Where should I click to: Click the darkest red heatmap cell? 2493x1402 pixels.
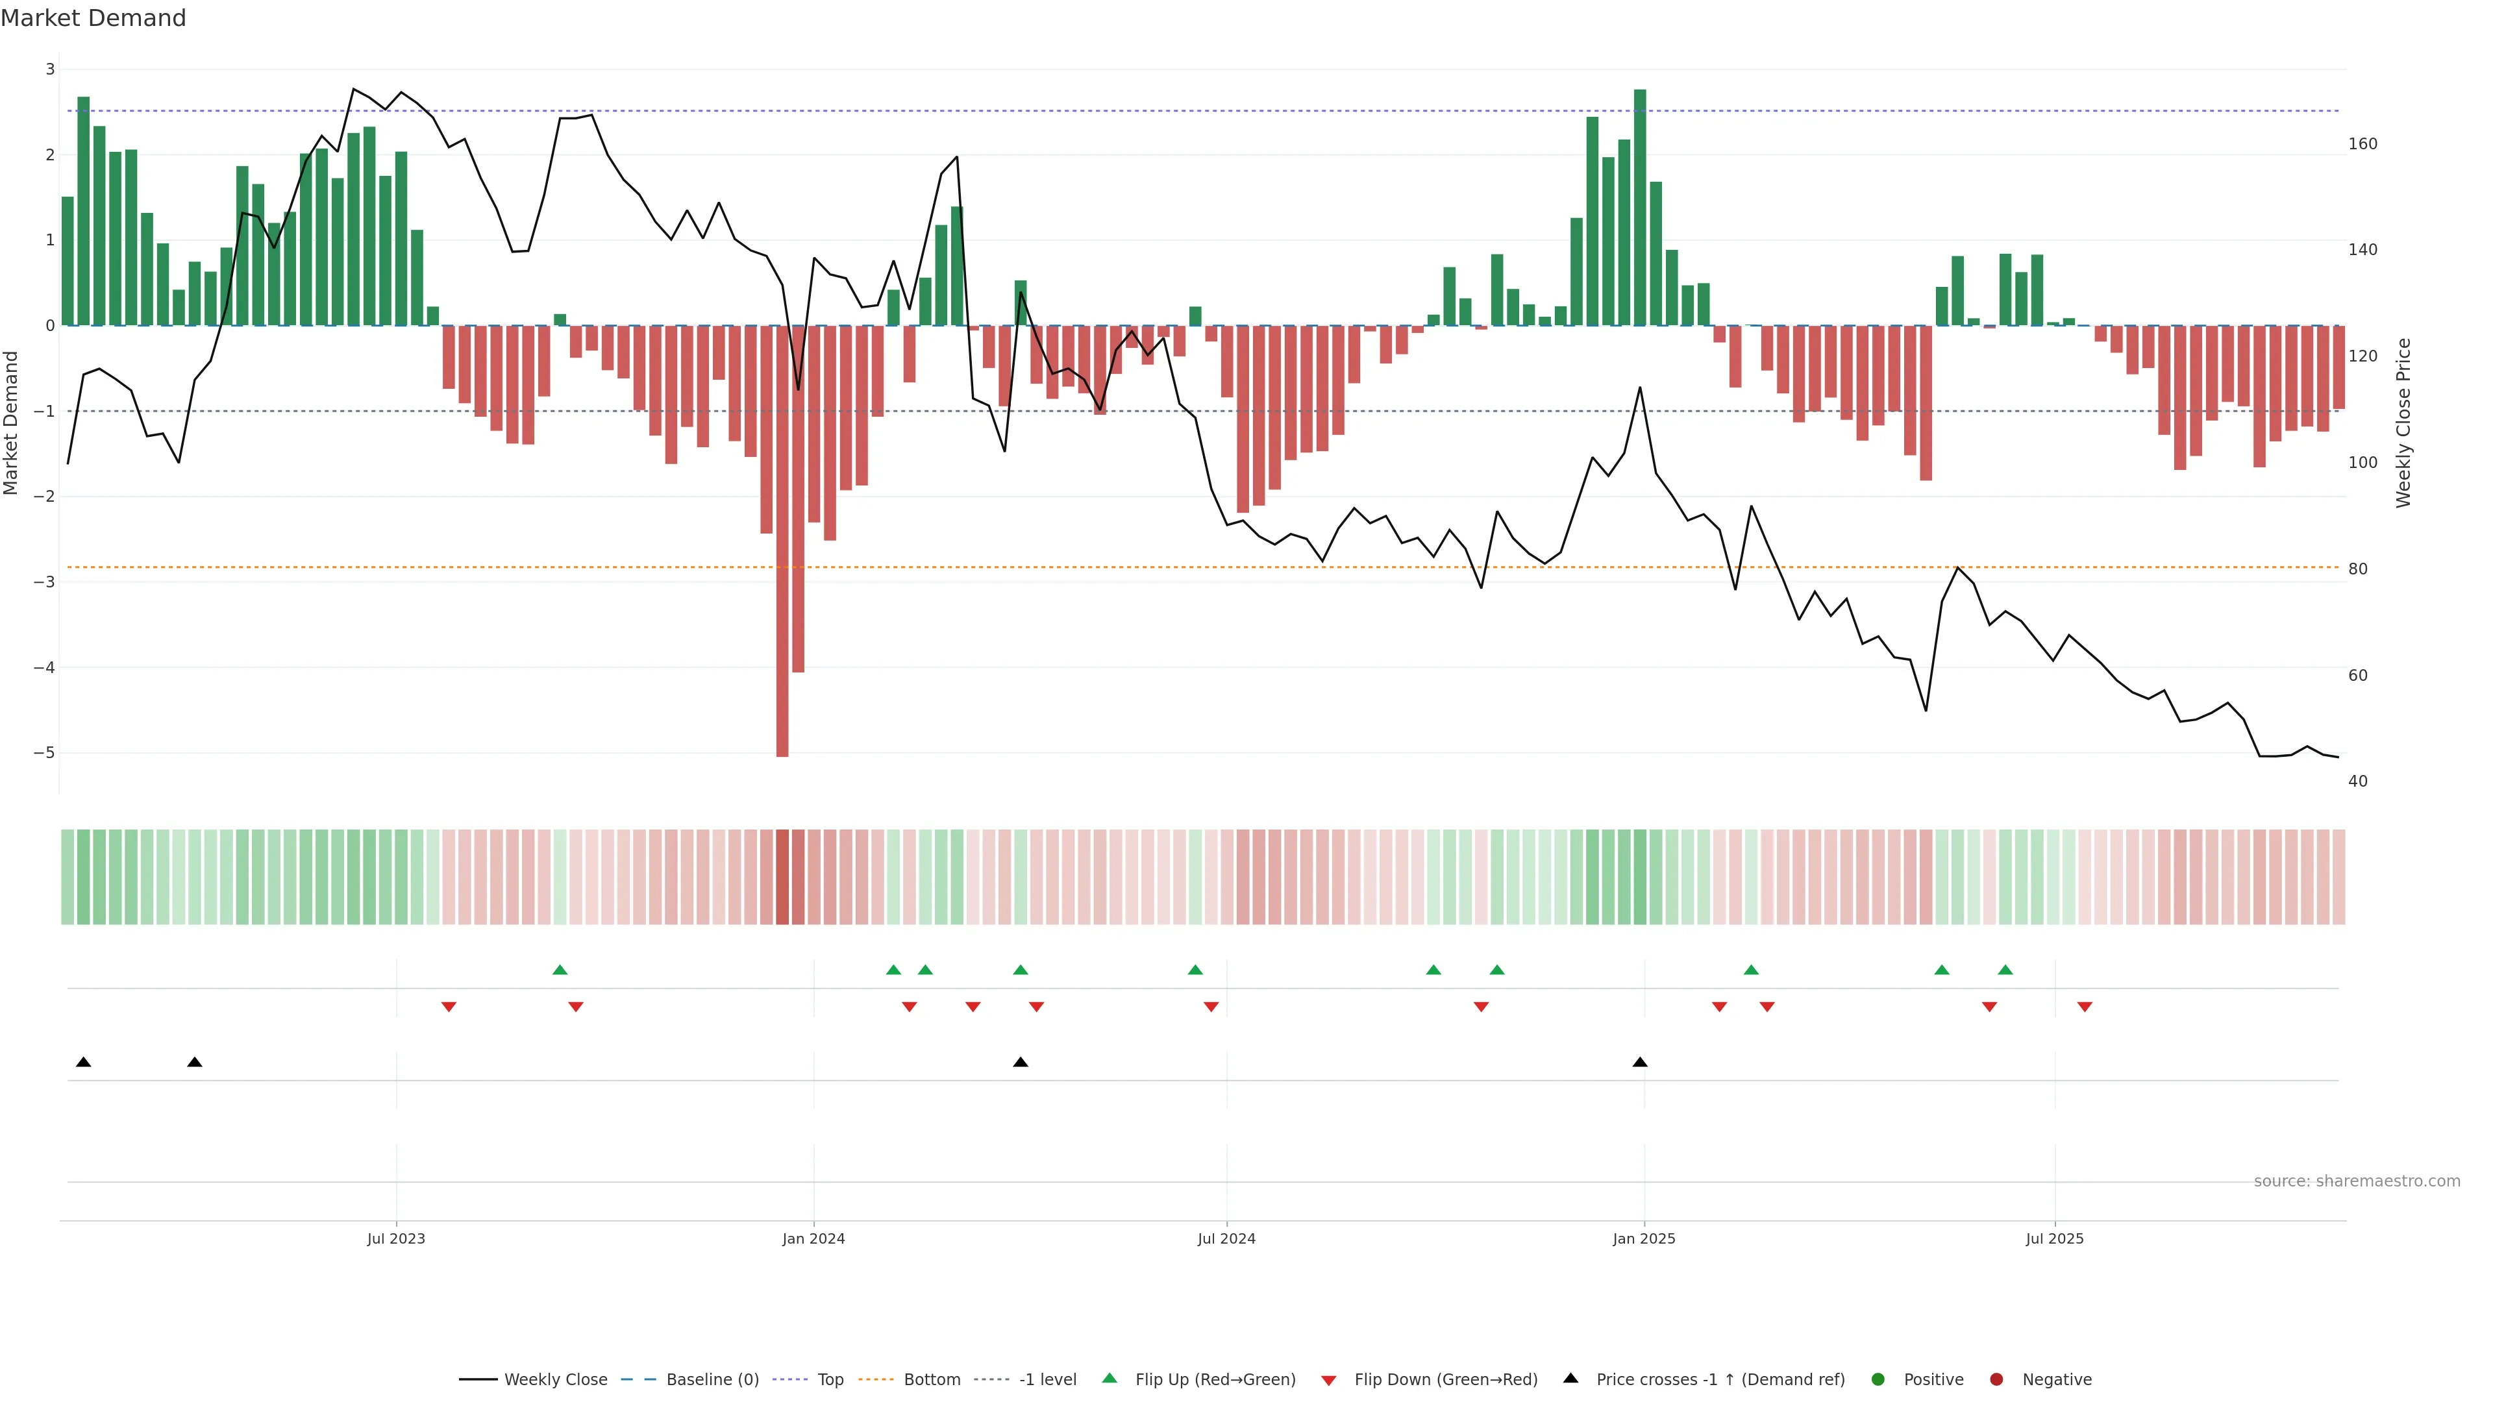point(782,877)
